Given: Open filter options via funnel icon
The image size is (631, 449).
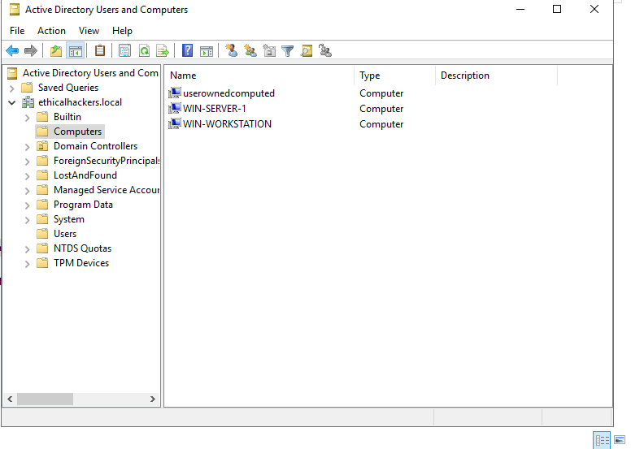Looking at the screenshot, I should pos(287,50).
